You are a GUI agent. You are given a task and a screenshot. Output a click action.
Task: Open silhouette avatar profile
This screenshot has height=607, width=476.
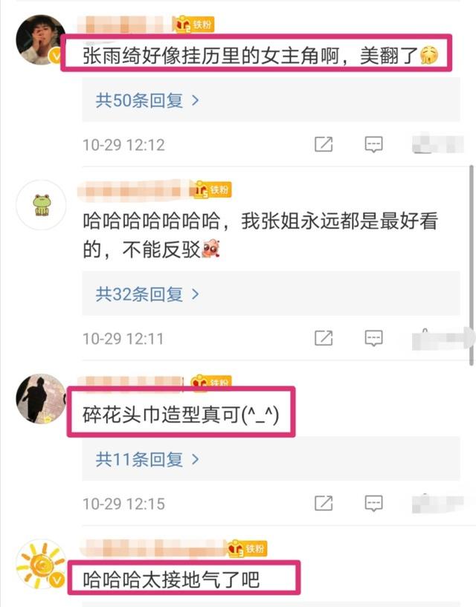point(41,398)
